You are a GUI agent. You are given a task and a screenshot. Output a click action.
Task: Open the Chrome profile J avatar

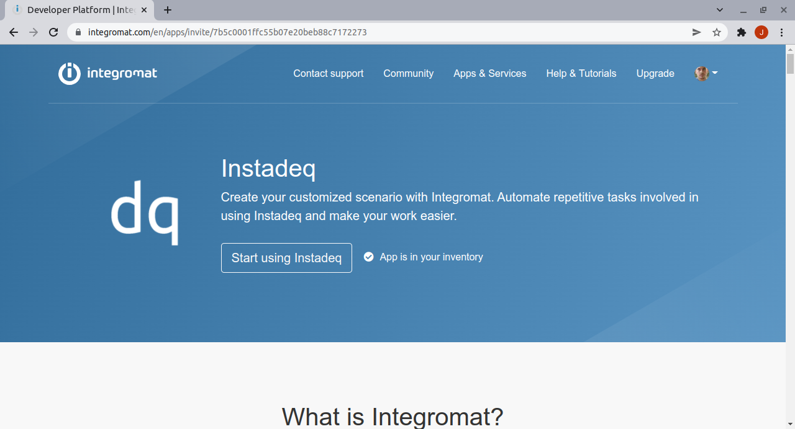pos(761,32)
